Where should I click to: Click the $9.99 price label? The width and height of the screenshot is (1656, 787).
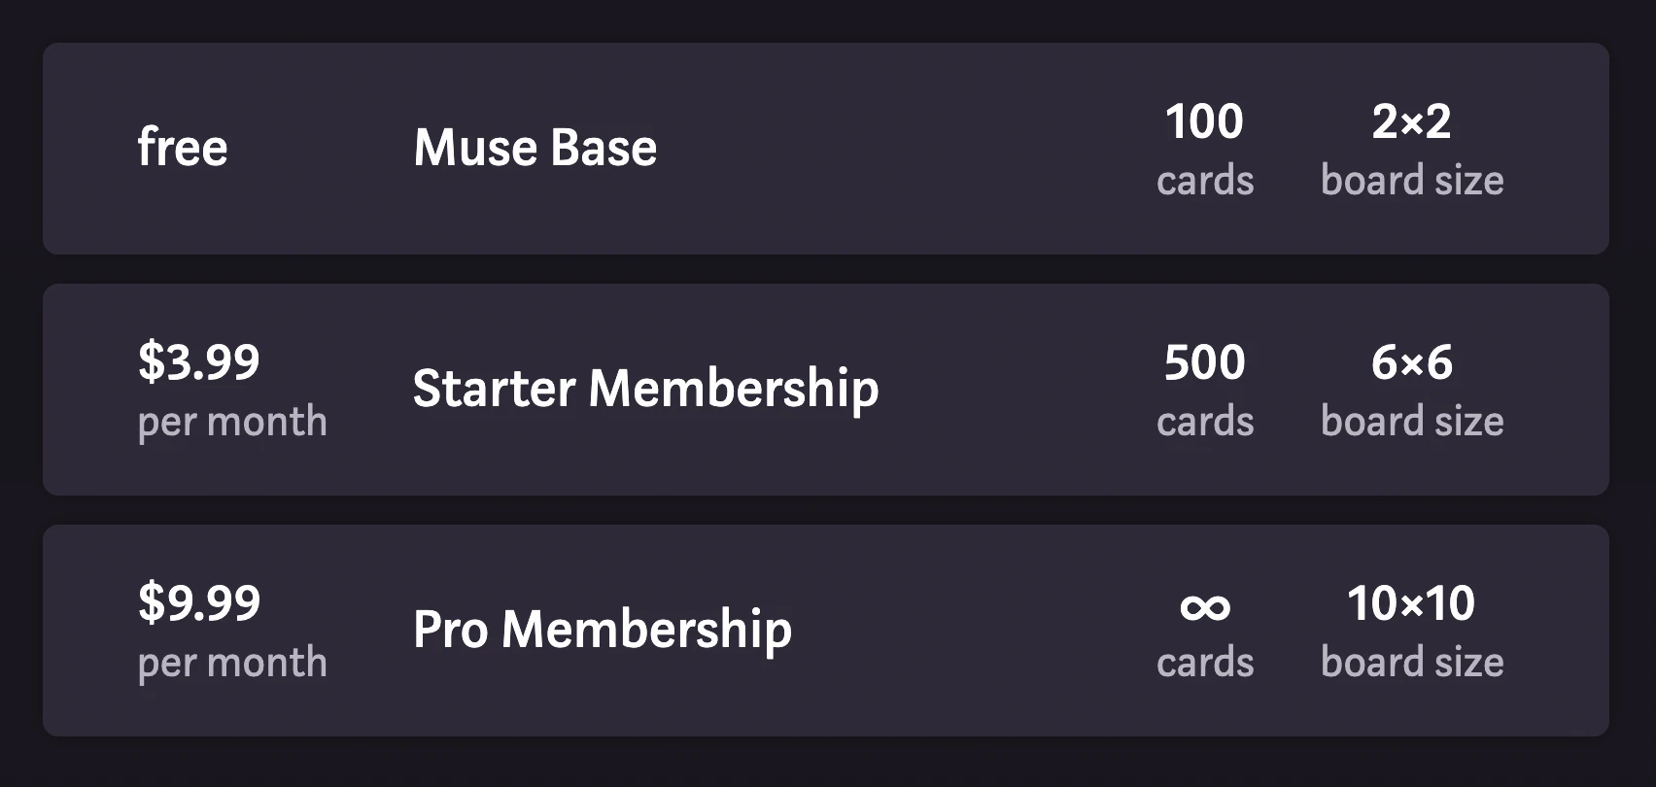pos(199,602)
